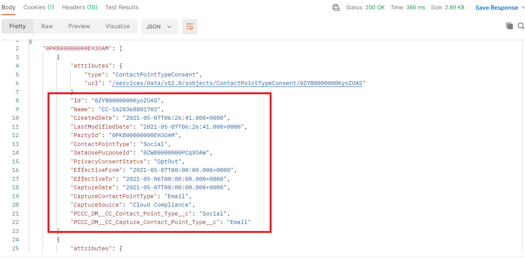Click the Size: 2.89 KB indicator
Screen dimensions: 525x258
[448, 7]
